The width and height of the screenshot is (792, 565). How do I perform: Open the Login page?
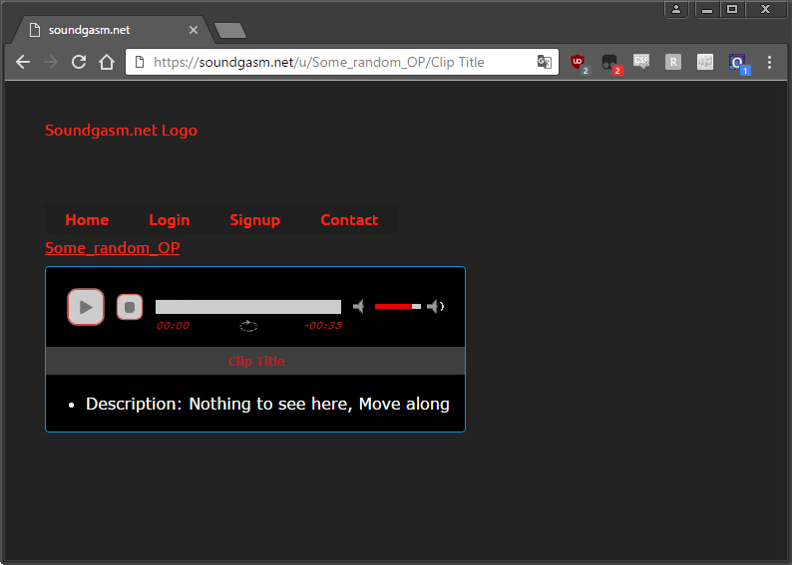tap(170, 220)
